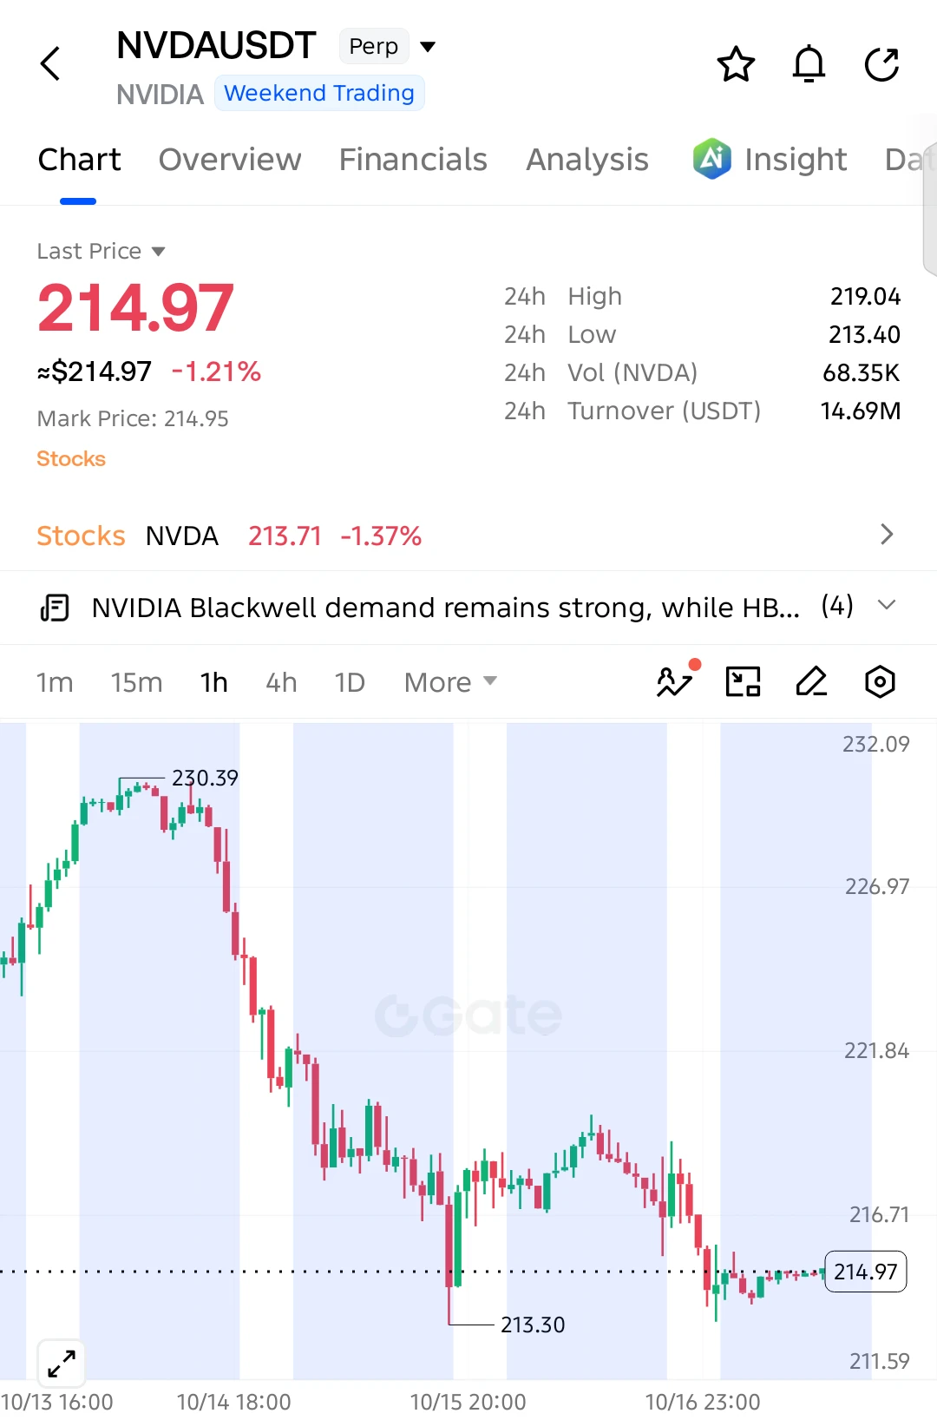Open chart settings hexagon icon
937x1420 pixels.
[880, 681]
